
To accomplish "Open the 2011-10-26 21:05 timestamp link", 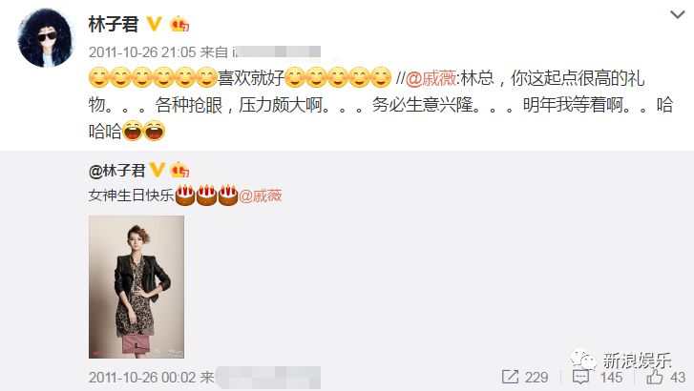I will point(142,52).
